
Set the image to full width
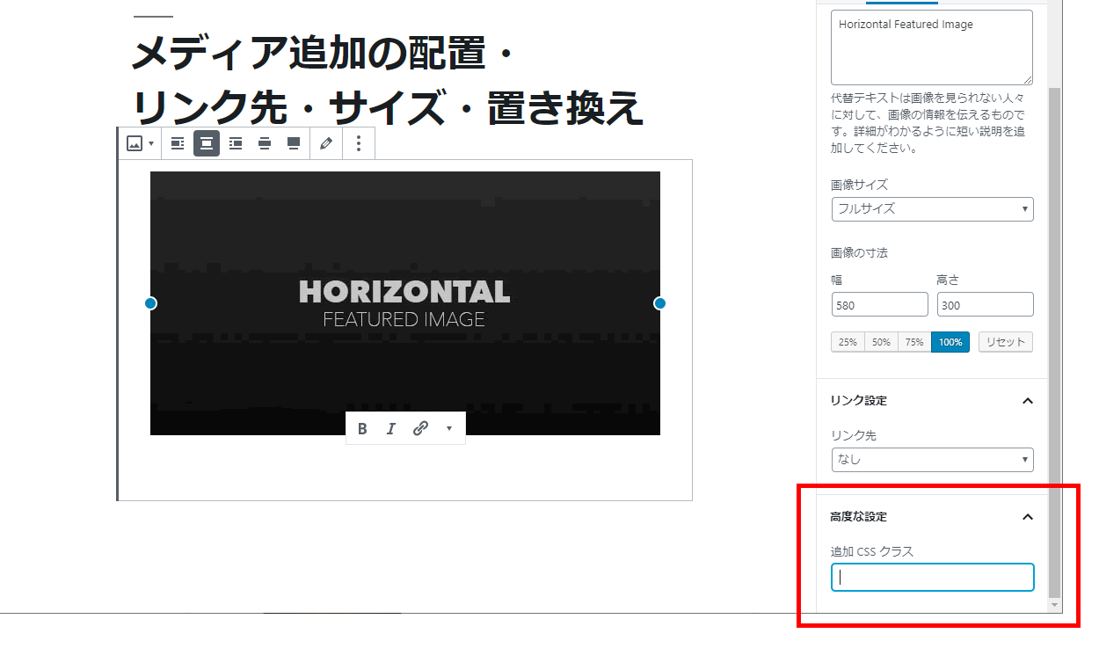[294, 143]
